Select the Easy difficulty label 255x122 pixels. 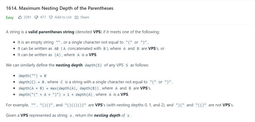pos(10,17)
